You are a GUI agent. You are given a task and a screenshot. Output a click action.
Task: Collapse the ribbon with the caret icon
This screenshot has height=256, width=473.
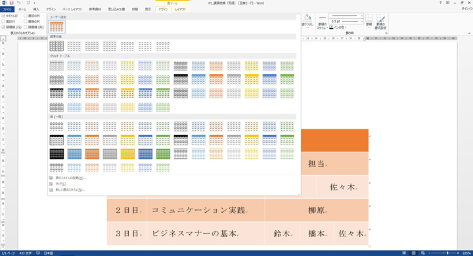(x=469, y=33)
